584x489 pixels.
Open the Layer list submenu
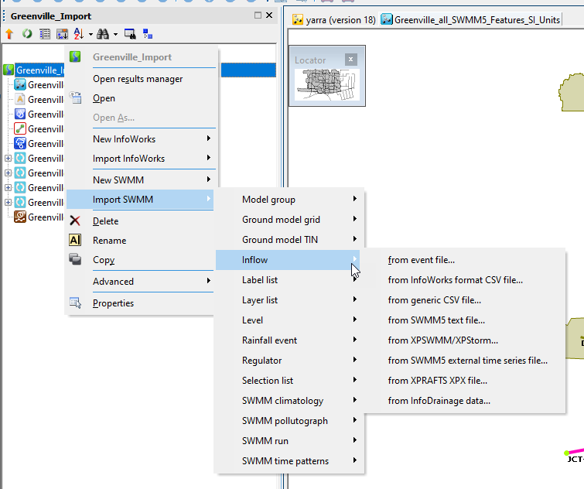(x=289, y=300)
